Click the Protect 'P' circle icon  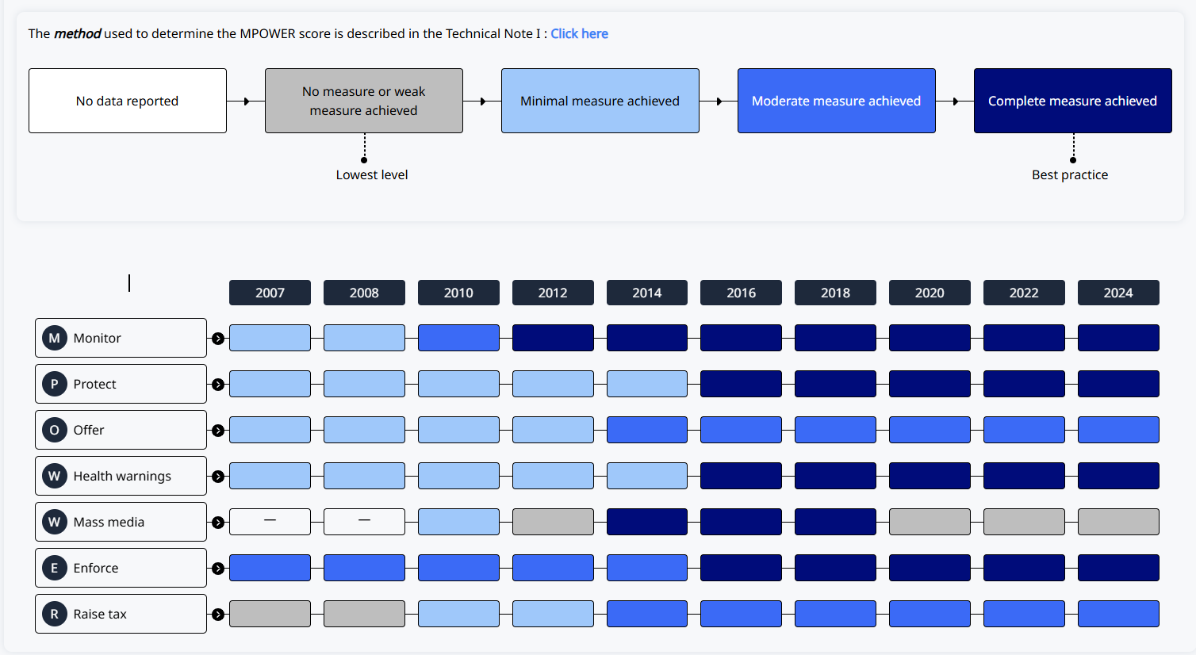pyautogui.click(x=54, y=384)
